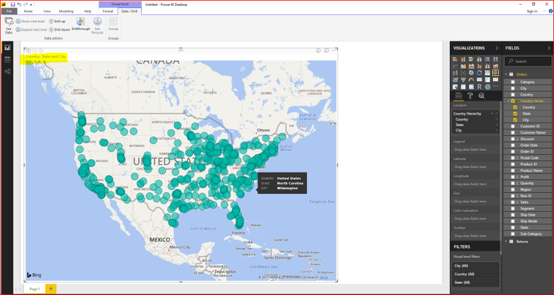Screen dimensions: 554x295
Task: Collapse the Visualizations pane chevron
Action: point(497,48)
